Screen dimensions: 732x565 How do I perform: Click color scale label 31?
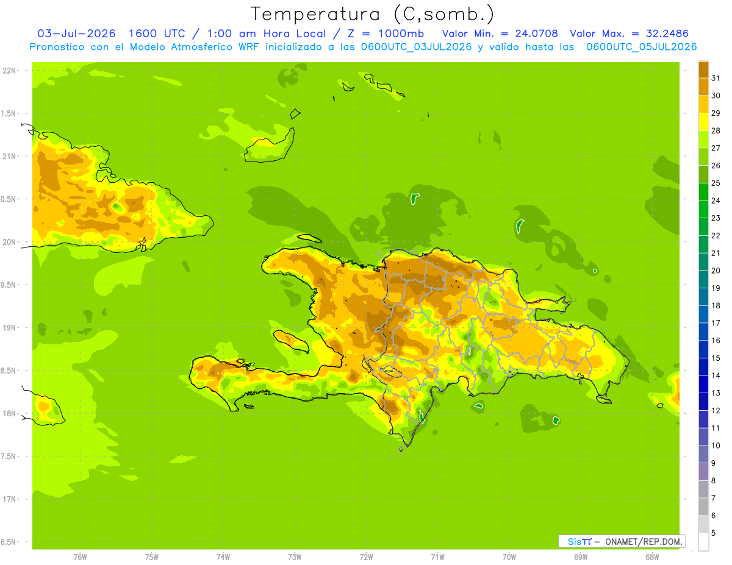(x=716, y=78)
